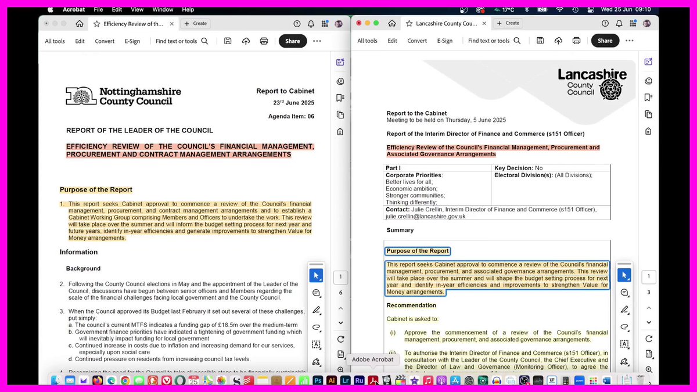Go to previous page in left window
This screenshot has width=697, height=392.
340,308
